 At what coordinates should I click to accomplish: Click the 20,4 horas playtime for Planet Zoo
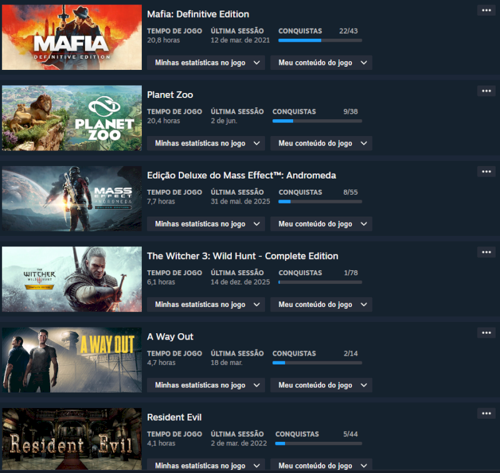(163, 120)
